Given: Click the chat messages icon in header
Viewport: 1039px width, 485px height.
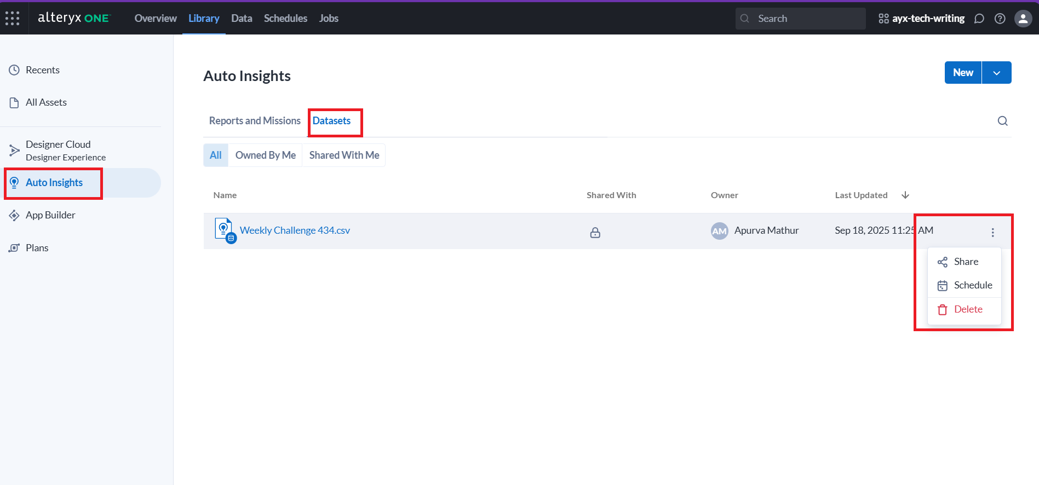Looking at the screenshot, I should (x=979, y=19).
